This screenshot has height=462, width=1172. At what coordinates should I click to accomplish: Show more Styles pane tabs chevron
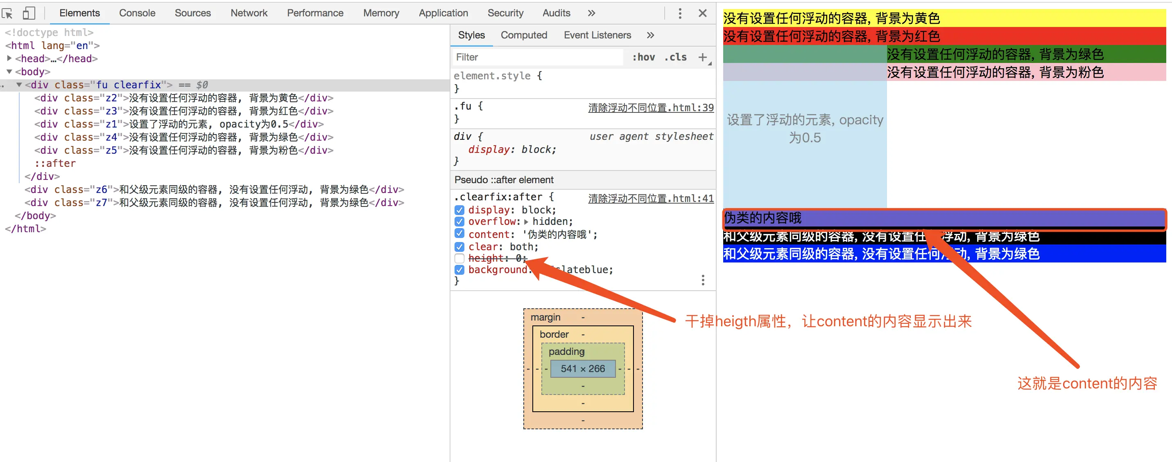pos(650,35)
